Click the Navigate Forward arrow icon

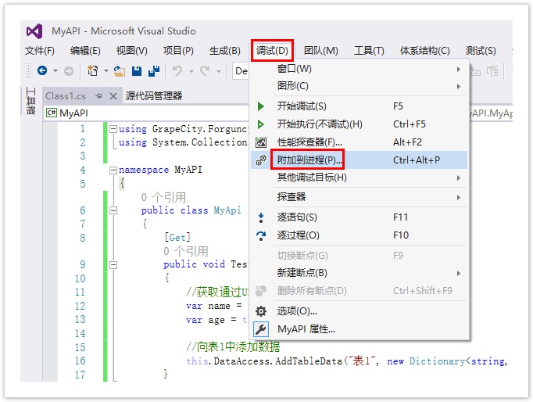(x=69, y=70)
